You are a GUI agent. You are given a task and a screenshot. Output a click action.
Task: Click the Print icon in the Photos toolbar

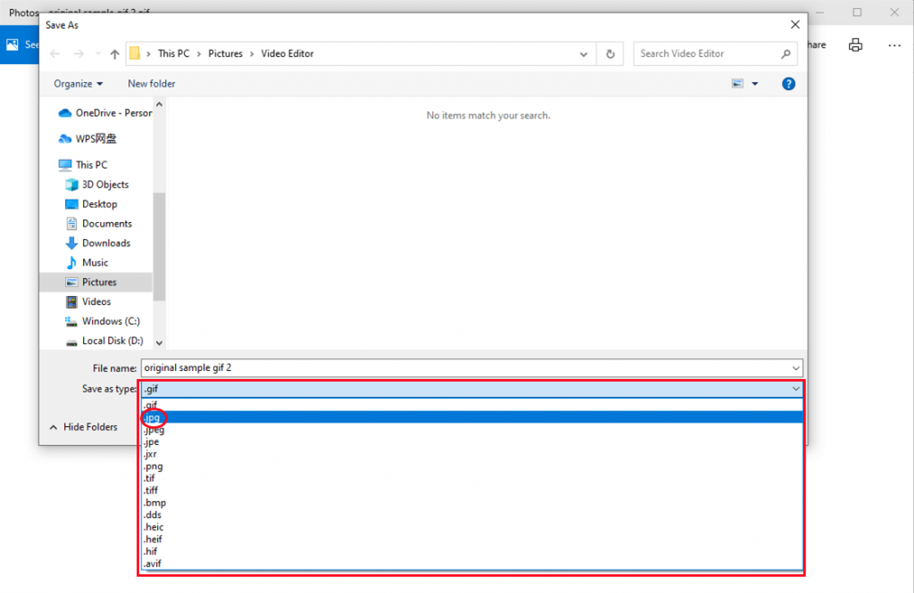point(855,44)
